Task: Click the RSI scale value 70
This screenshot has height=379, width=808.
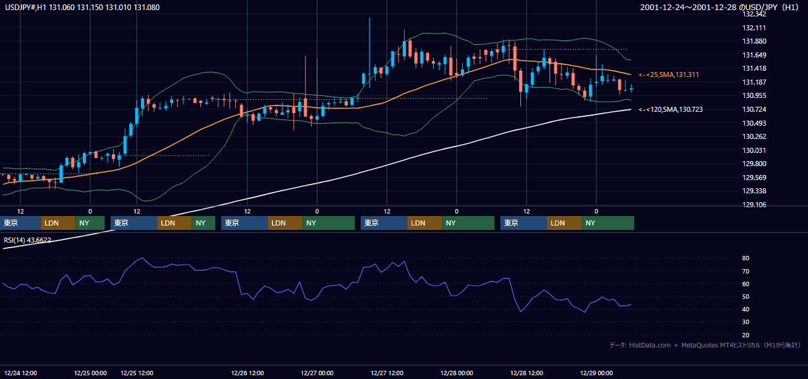Action: tap(746, 272)
